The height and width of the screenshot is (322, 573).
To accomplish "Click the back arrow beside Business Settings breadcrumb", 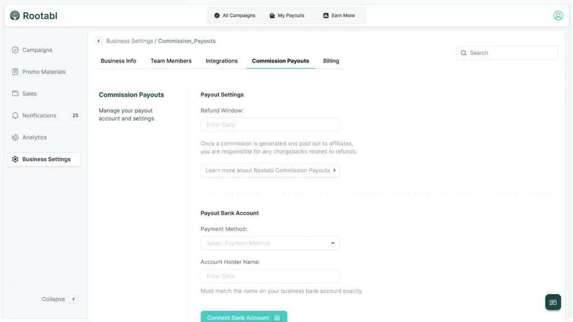I will [x=99, y=41].
